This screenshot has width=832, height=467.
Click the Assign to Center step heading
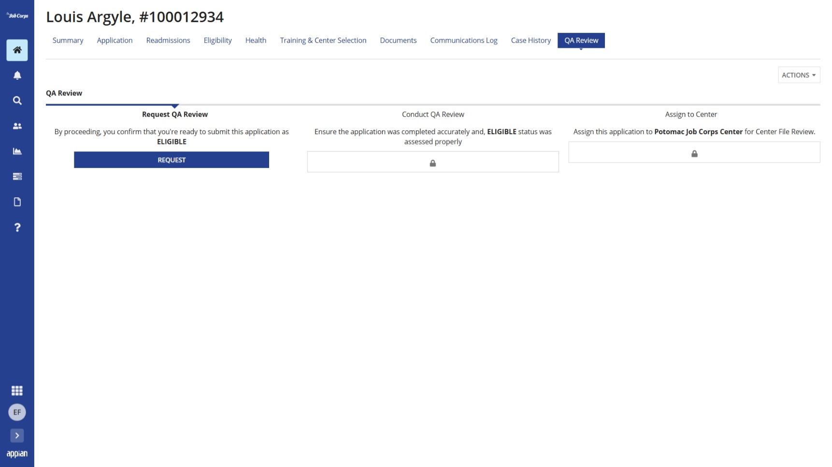[x=691, y=114]
